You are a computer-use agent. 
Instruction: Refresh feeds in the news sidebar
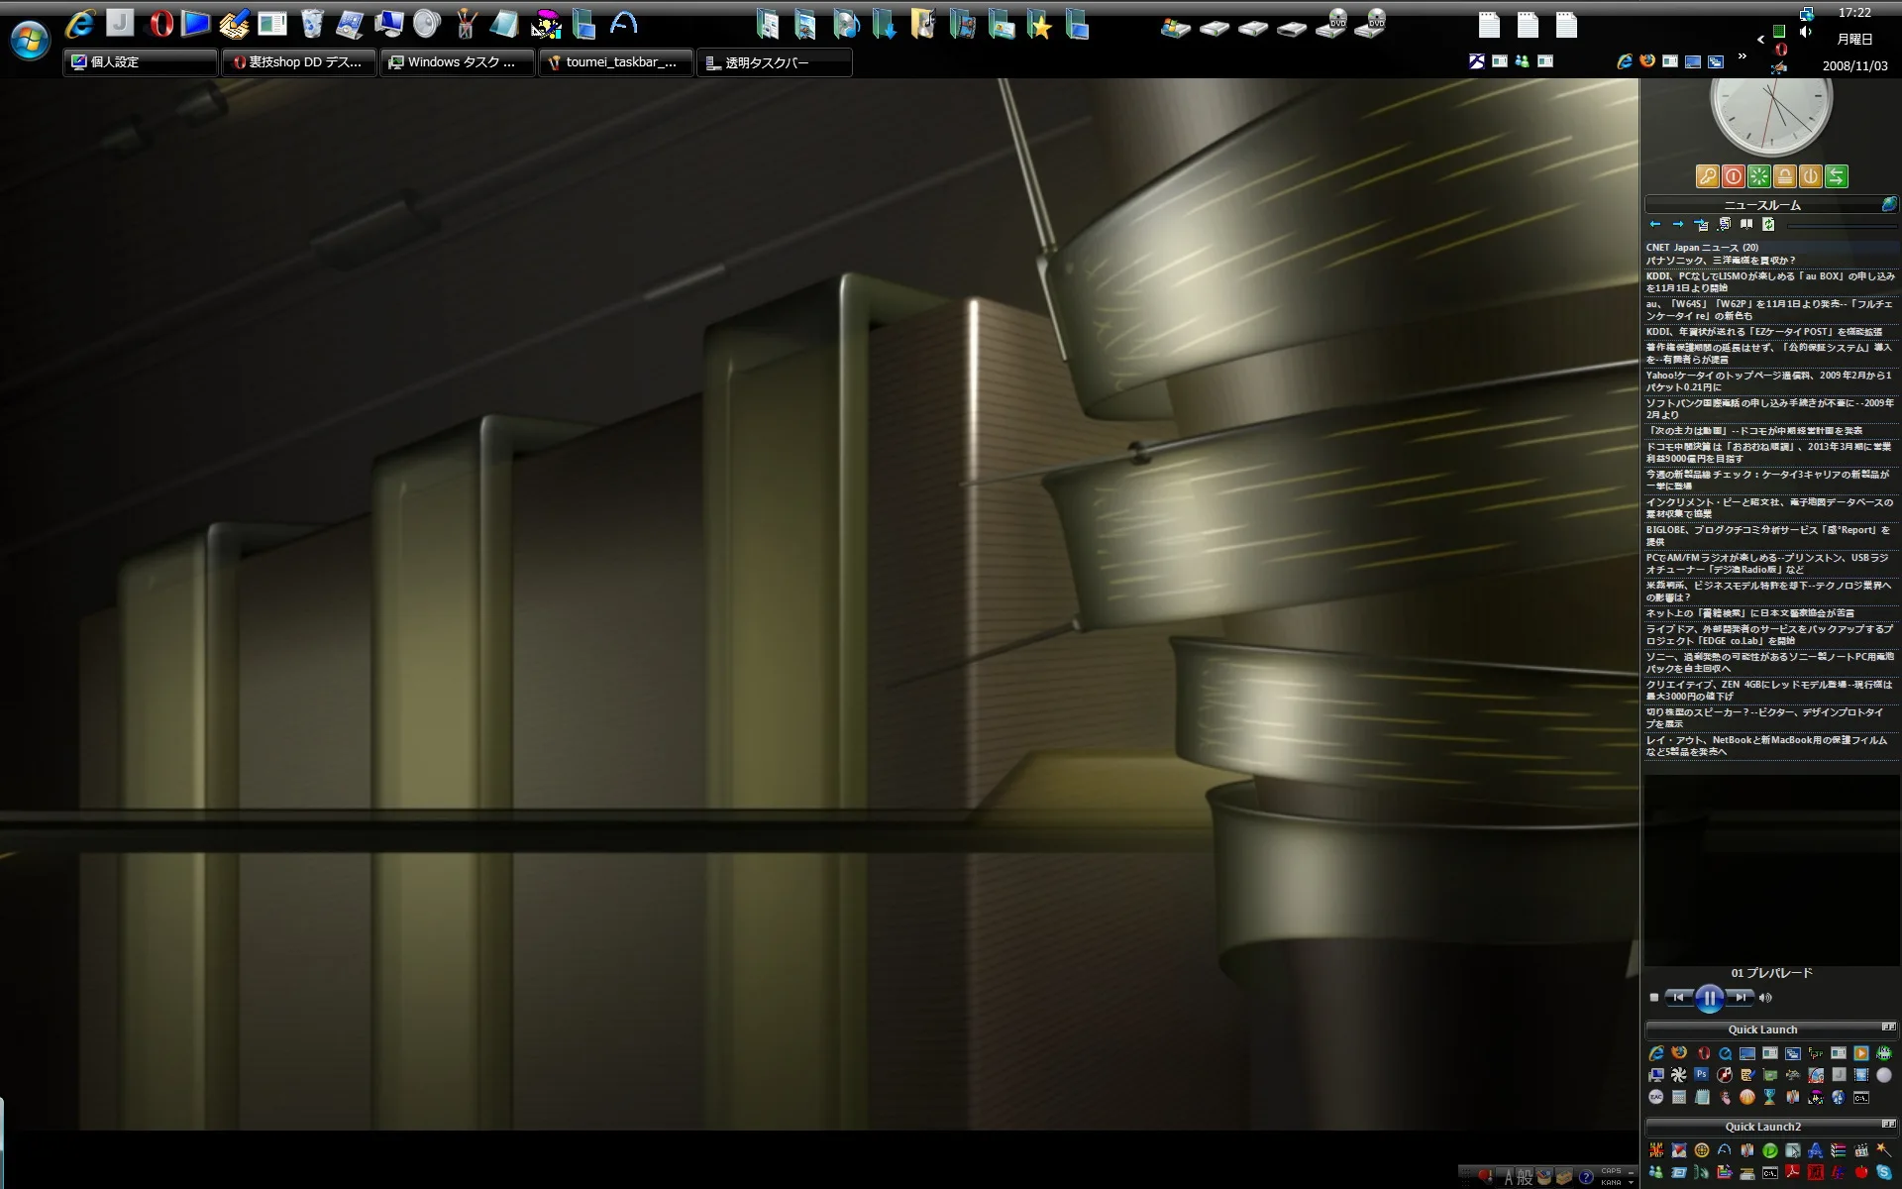pos(1768,225)
